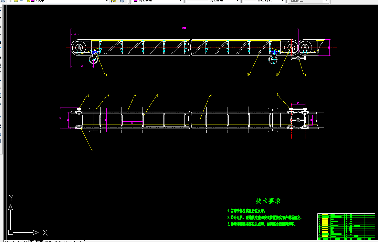This screenshot has height=242, width=378.
Task: Select part balloon number 7
Action: pos(277,95)
